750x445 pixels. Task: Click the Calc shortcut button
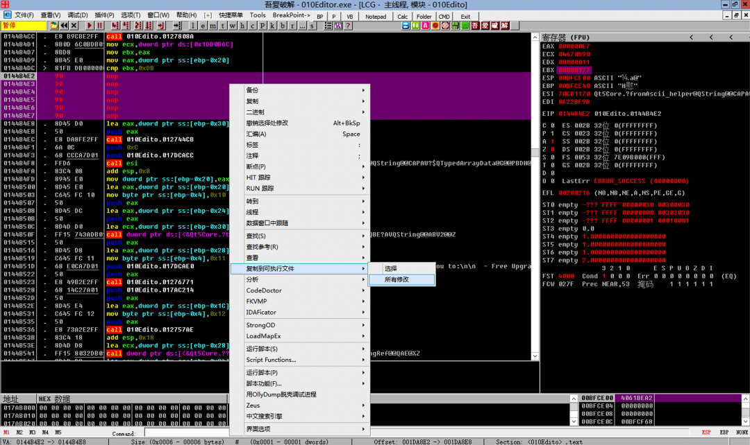(x=402, y=16)
